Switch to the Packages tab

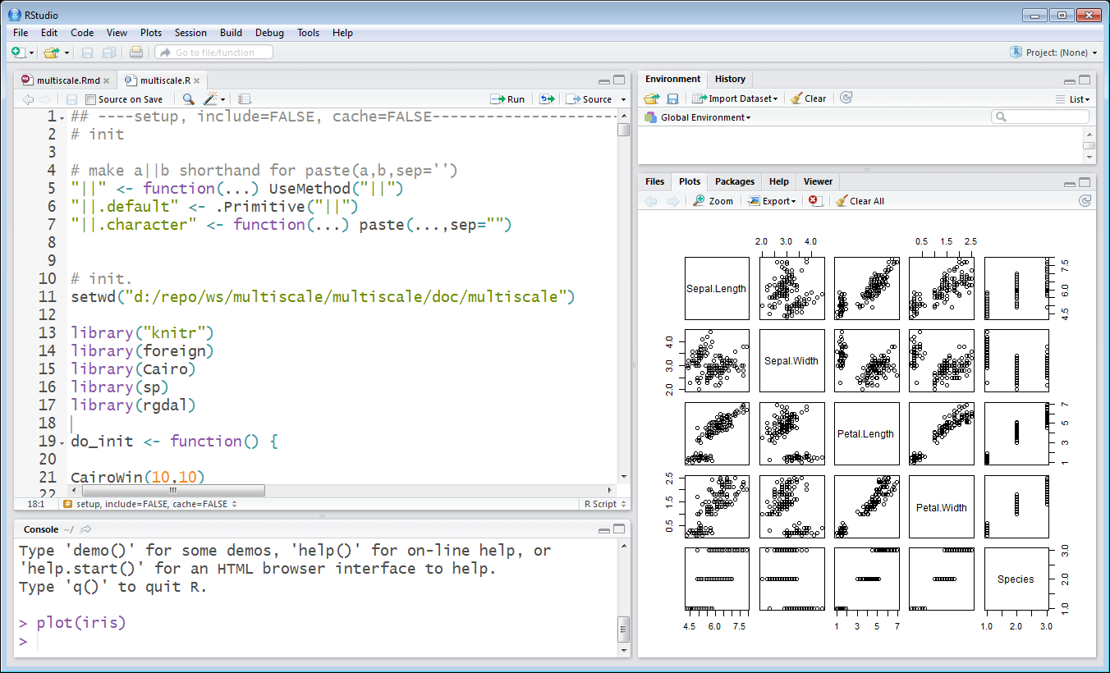[x=734, y=181]
